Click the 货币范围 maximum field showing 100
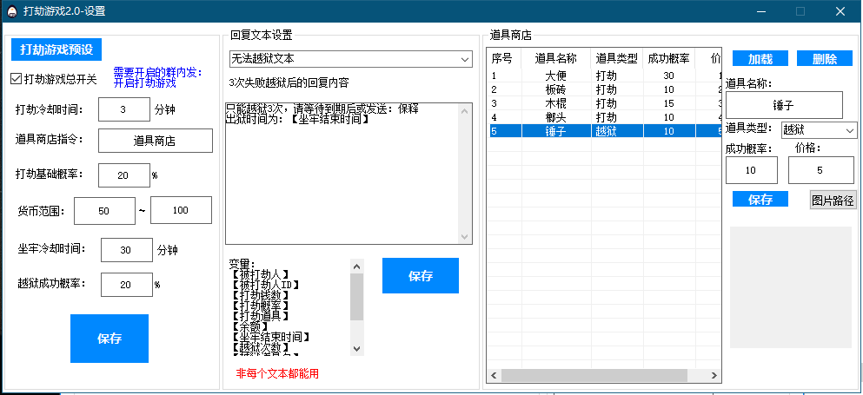Screen dimensions: 863x395 tap(181, 210)
